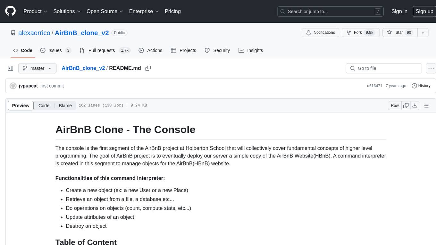Click the AirBnB Clone - The Console heading
The width and height of the screenshot is (436, 245).
[x=125, y=130]
